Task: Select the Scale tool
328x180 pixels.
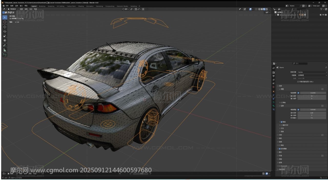Action: tap(5, 36)
